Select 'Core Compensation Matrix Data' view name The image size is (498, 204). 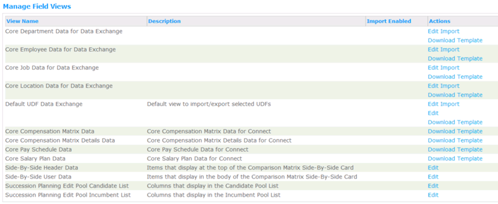click(50, 131)
